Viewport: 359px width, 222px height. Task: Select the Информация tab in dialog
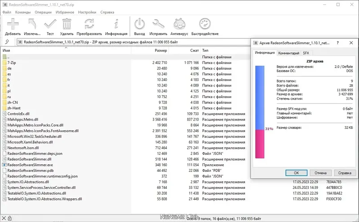(265, 52)
